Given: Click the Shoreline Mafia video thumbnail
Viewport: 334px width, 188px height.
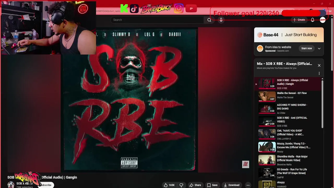Looking at the screenshot, I should click(267, 160).
